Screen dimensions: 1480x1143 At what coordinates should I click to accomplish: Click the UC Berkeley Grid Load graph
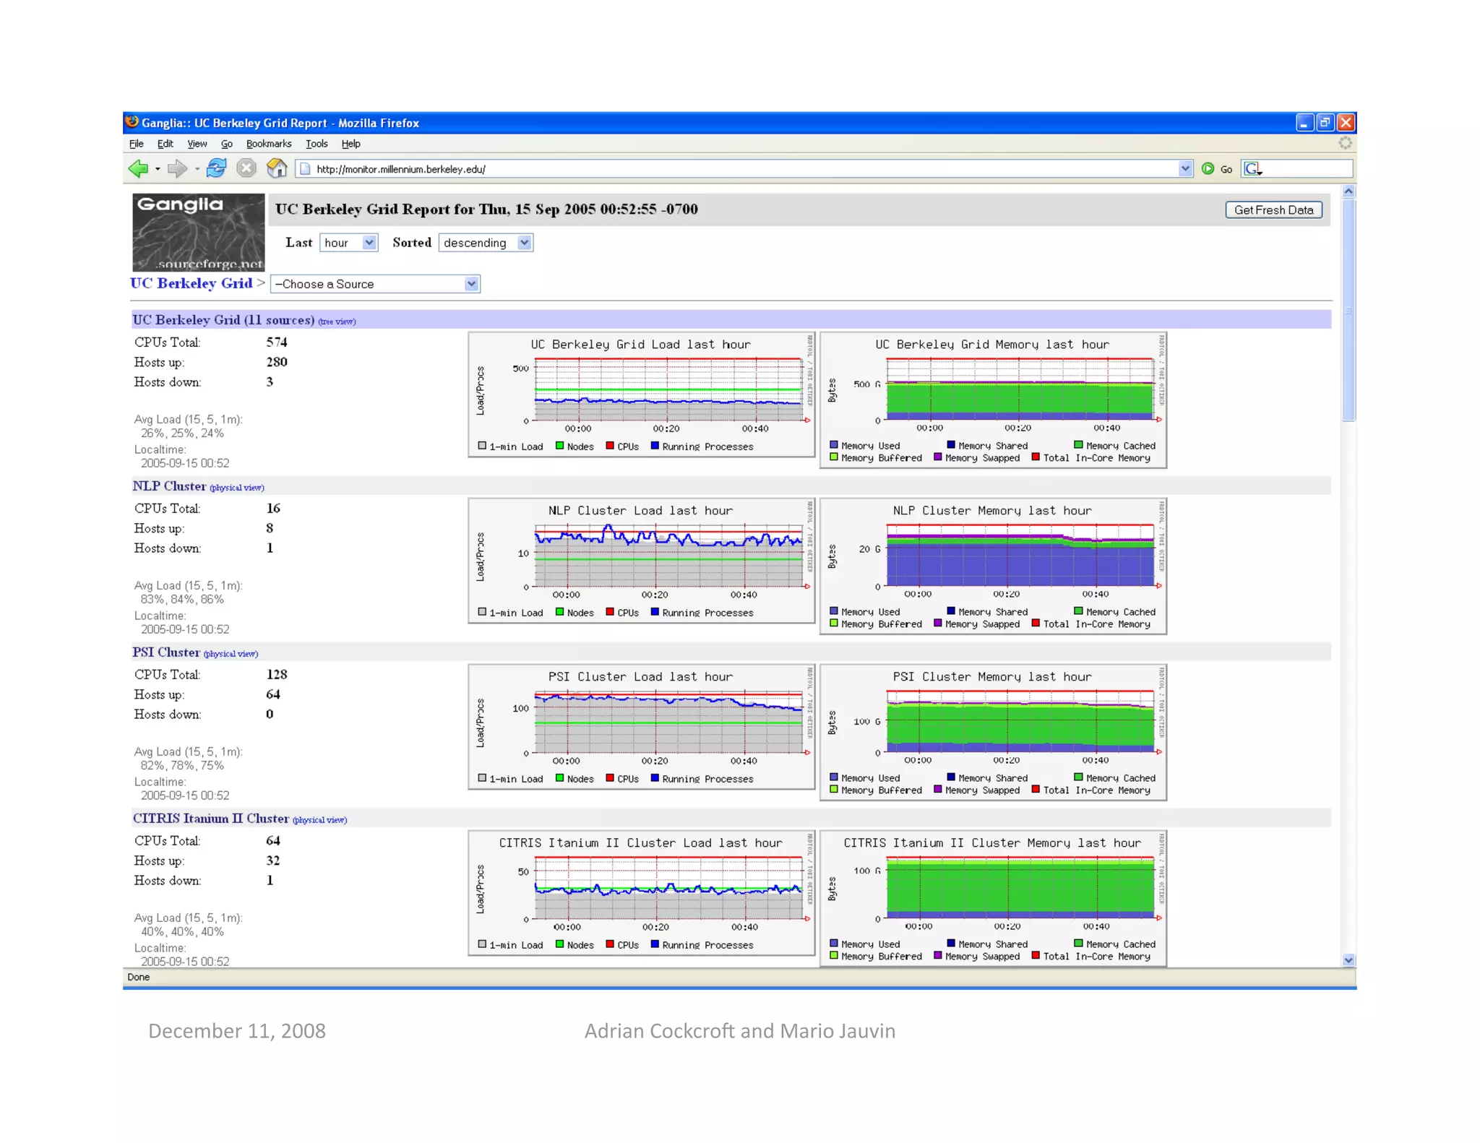tap(642, 394)
